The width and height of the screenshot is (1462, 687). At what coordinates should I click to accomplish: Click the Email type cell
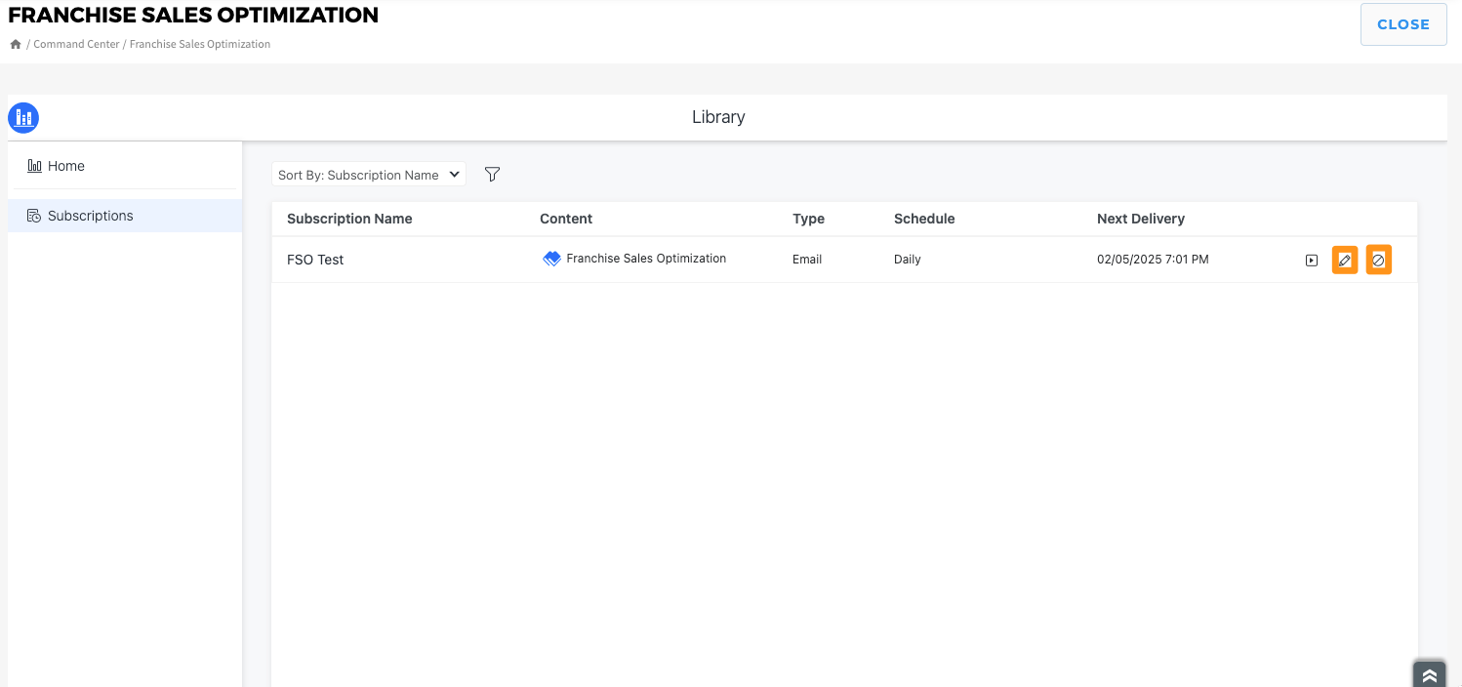(x=807, y=260)
